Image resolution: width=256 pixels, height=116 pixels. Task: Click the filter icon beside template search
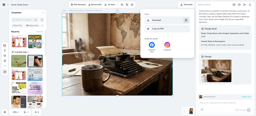(x=42, y=20)
